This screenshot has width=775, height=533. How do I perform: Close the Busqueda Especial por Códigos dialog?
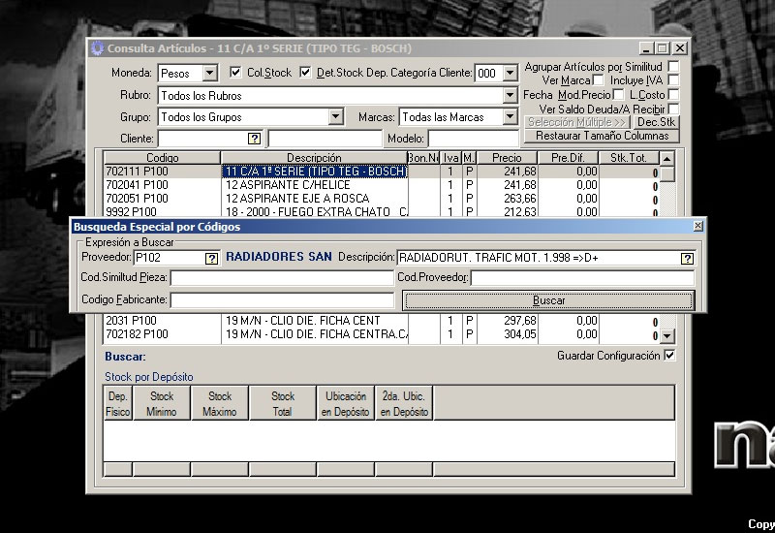click(x=697, y=226)
